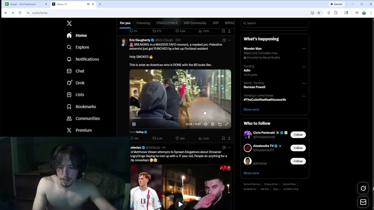Open more options on Eric Daugherty's post

229,40
